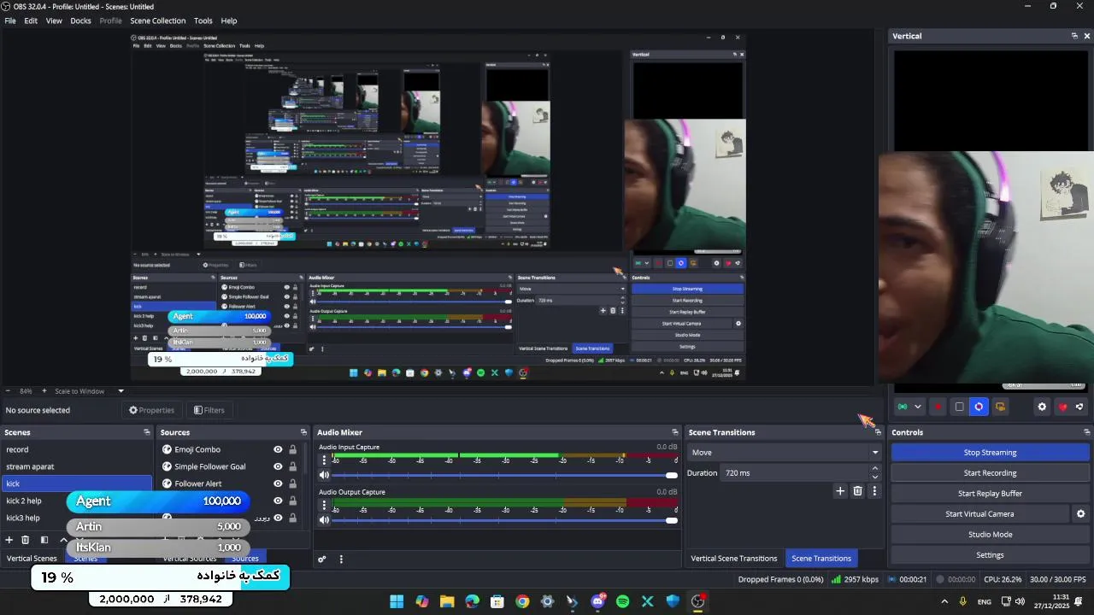This screenshot has width=1094, height=615.
Task: Open the View menu
Action: pyautogui.click(x=54, y=20)
